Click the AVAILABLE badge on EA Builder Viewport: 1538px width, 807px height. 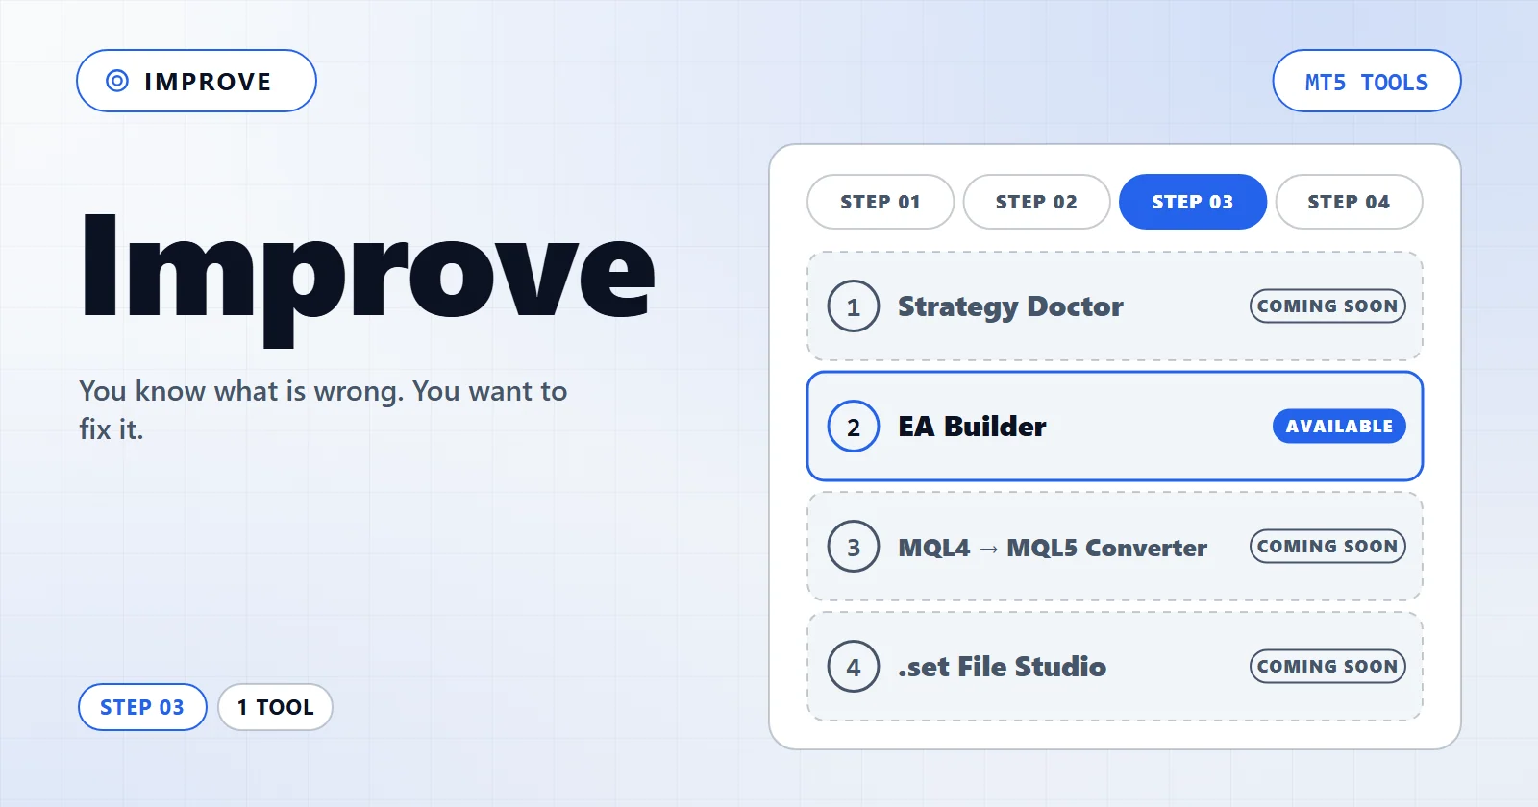(1339, 427)
